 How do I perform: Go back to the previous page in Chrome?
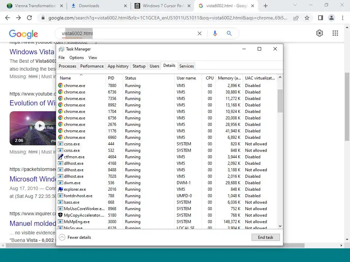tap(8, 18)
